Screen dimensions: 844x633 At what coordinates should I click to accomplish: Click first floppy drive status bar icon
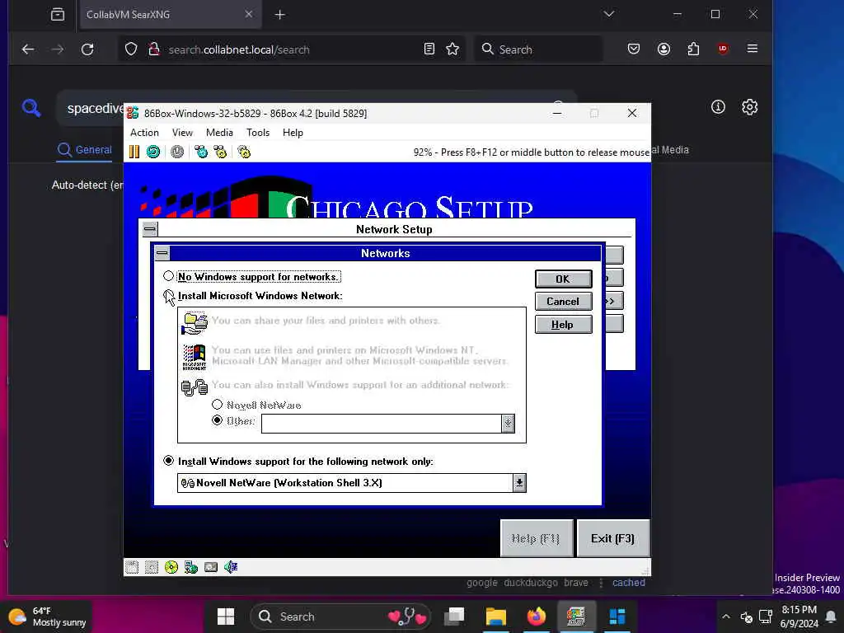pos(132,567)
